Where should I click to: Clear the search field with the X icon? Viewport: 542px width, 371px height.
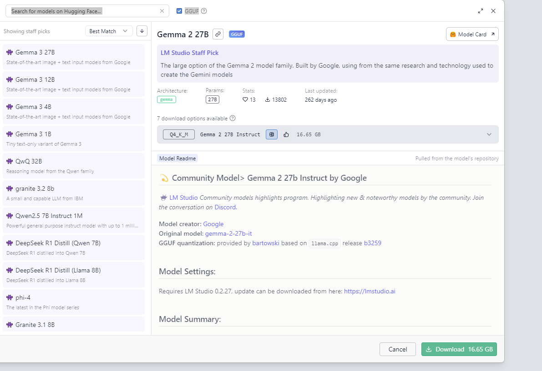coord(162,11)
